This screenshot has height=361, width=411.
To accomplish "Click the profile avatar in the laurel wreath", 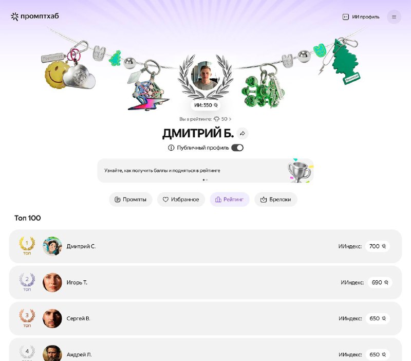I will [205, 76].
